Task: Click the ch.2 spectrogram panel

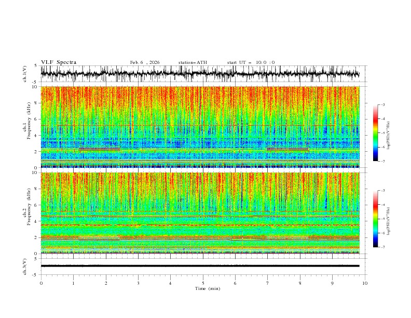Action: click(x=200, y=213)
